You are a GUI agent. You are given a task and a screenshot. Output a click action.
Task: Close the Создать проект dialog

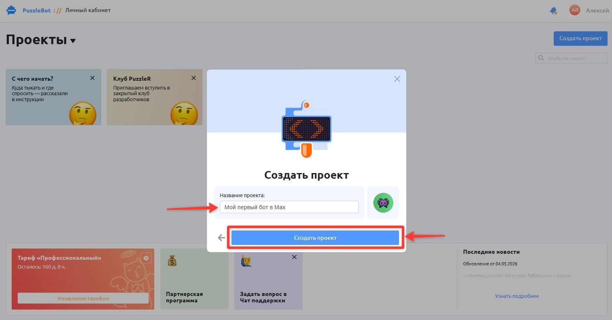(x=397, y=79)
